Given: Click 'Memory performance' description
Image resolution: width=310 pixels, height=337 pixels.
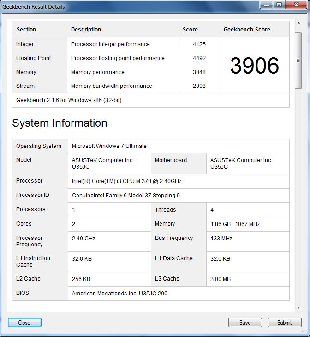Looking at the screenshot, I should click(98, 72).
